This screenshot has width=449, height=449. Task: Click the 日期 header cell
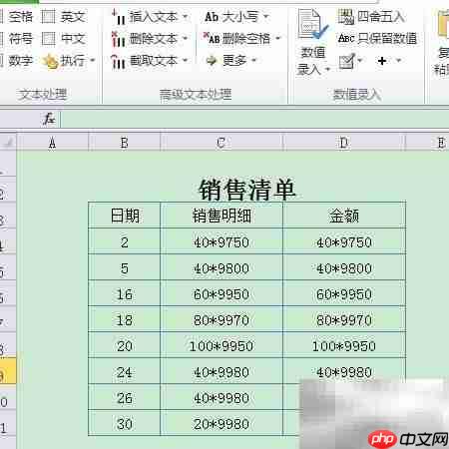(x=124, y=216)
